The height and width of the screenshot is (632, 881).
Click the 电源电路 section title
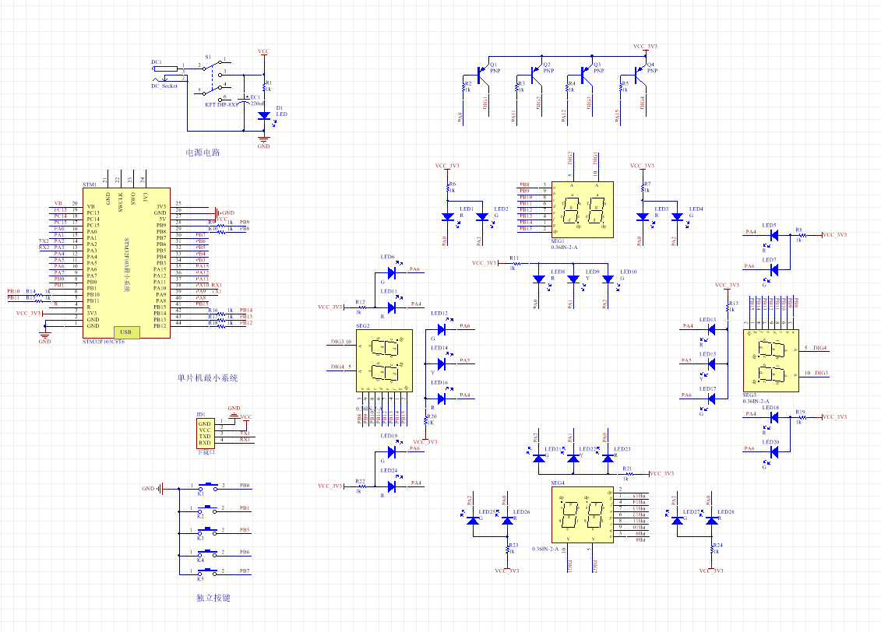click(203, 152)
